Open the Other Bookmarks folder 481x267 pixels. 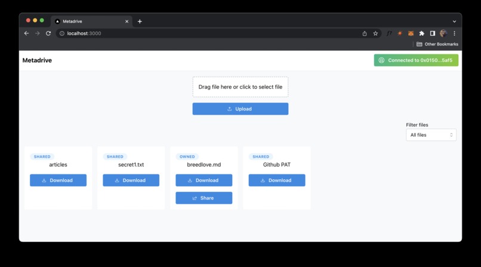[x=437, y=44]
